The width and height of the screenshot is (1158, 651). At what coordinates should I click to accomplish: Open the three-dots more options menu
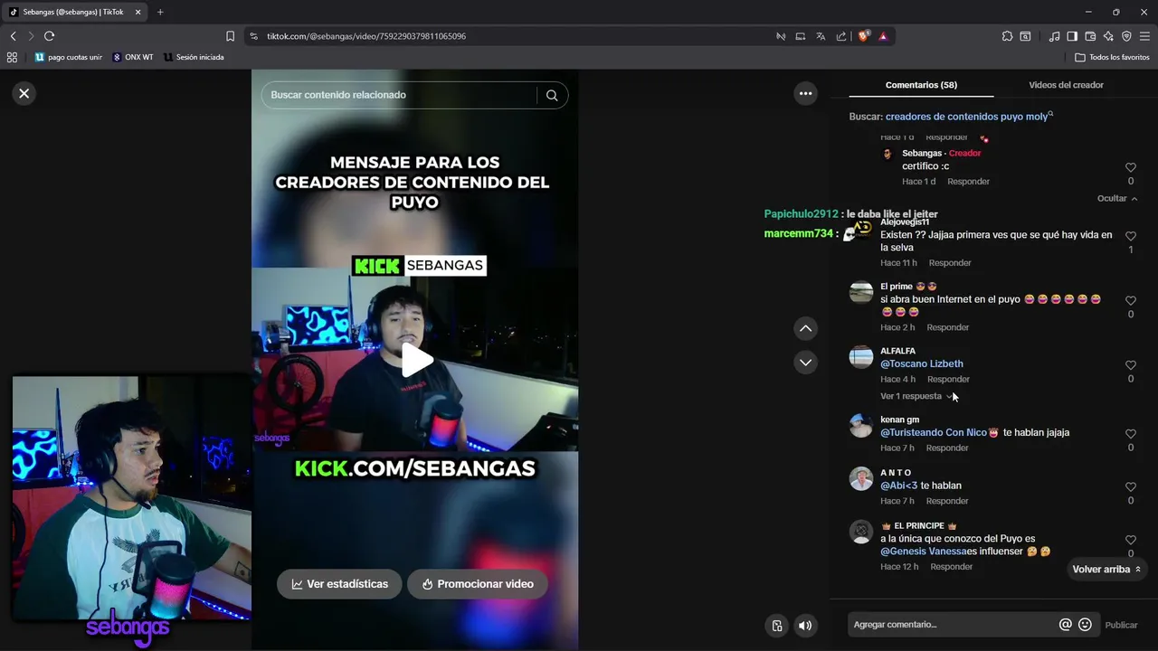tap(805, 93)
